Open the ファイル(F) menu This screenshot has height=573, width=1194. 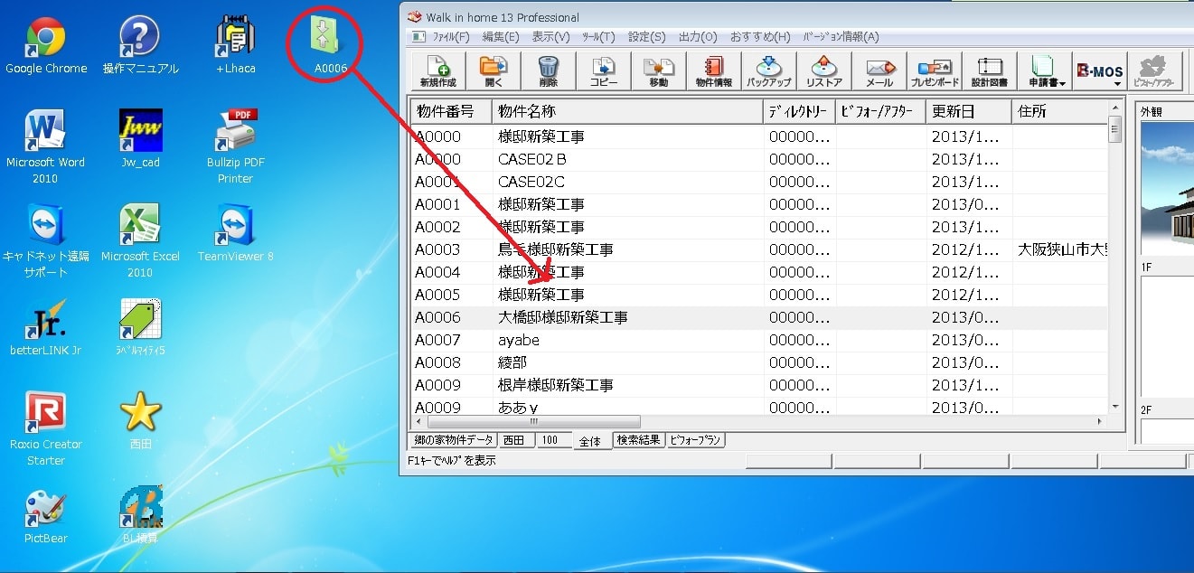(451, 37)
